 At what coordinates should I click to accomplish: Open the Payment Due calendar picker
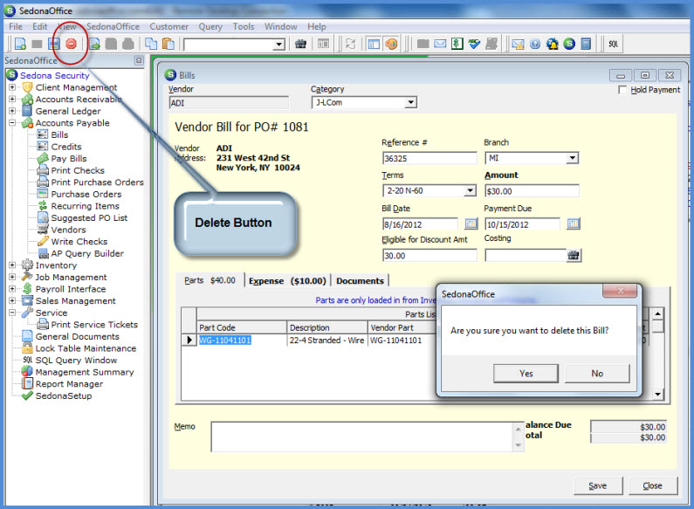click(573, 224)
